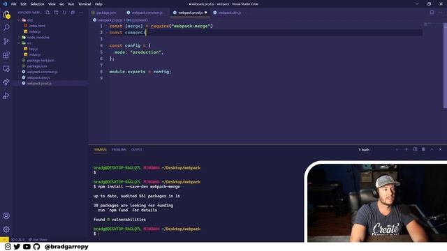The height and width of the screenshot is (251, 447).
Task: Open the Run menu
Action: click(x=71, y=4)
